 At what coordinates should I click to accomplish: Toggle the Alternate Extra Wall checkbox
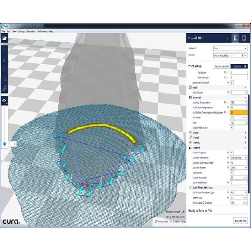pos(232,83)
